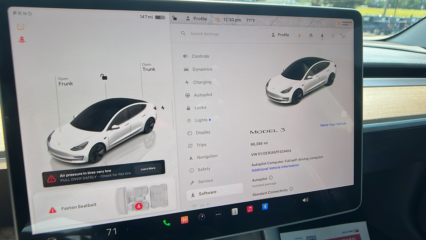This screenshot has height=240, width=426.
Task: Tap the 71 cabin temperature reading
Action: (x=112, y=231)
